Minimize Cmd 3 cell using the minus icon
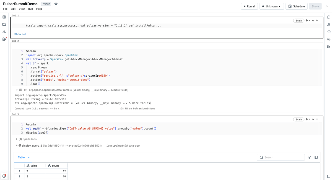Image resolution: width=332 pixels, height=180 pixels. [x=317, y=119]
